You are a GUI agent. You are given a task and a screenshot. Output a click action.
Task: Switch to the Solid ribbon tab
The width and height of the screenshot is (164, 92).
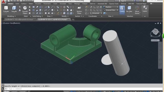pos(17,4)
